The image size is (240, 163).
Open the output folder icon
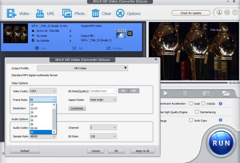pos(226,93)
